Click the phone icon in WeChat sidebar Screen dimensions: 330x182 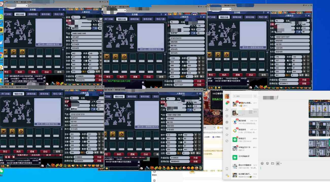coord(227,169)
